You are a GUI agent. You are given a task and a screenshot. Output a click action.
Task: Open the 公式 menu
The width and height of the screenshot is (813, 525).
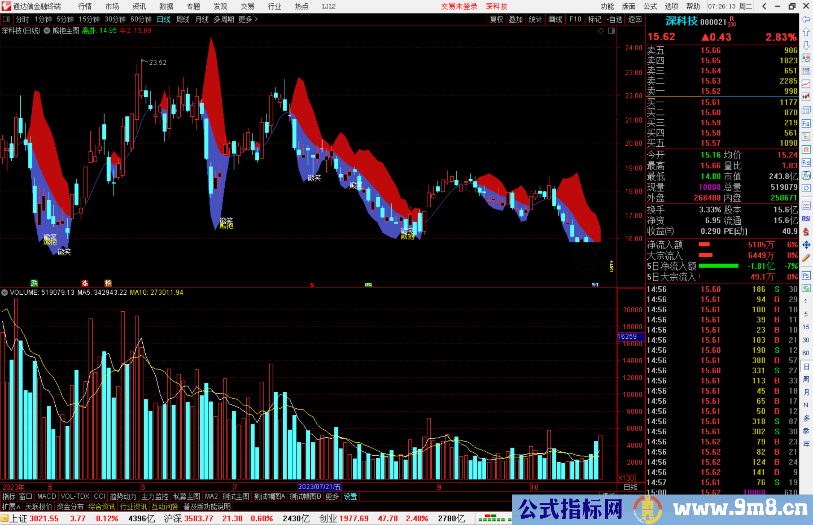(x=650, y=6)
